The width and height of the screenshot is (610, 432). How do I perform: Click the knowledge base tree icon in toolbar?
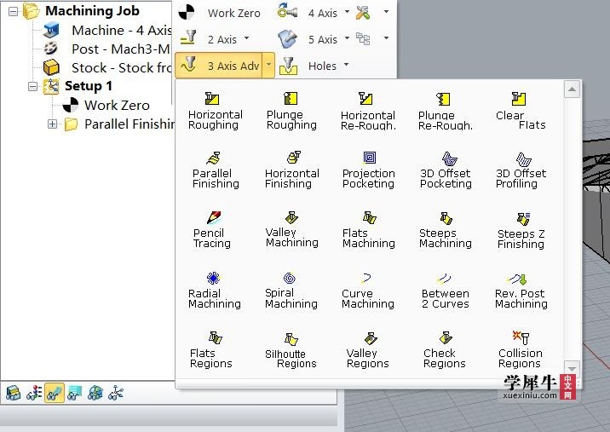pos(363,38)
